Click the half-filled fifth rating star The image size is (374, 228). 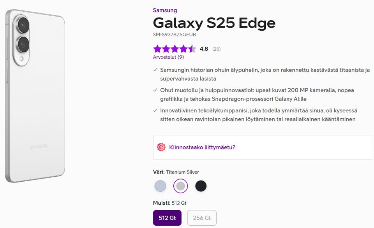[192, 49]
